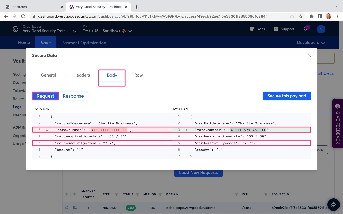Go forward in the browser

(x=14, y=16)
